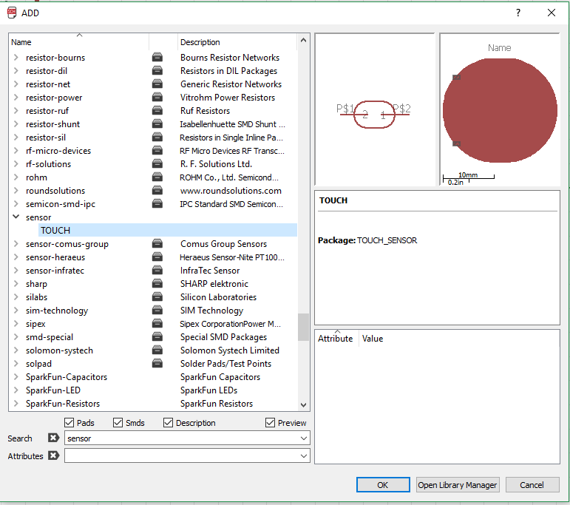Click Open Library Manager button
Image resolution: width=570 pixels, height=505 pixels.
coord(458,485)
